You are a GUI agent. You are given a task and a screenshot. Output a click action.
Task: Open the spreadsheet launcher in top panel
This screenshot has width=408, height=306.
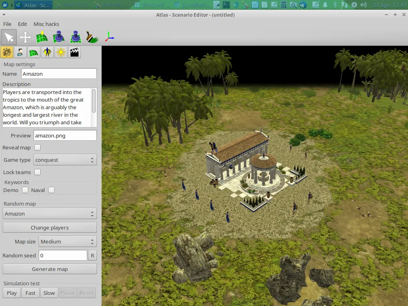pyautogui.click(x=265, y=5)
